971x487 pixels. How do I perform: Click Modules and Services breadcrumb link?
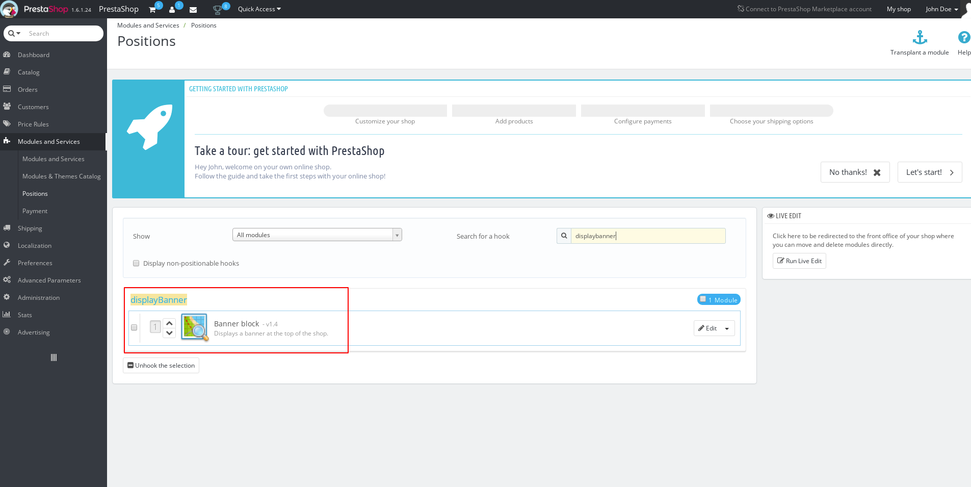coord(148,25)
